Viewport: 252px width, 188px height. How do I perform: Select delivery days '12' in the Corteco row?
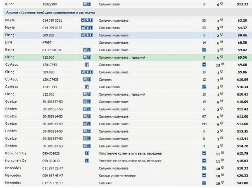click(218, 65)
